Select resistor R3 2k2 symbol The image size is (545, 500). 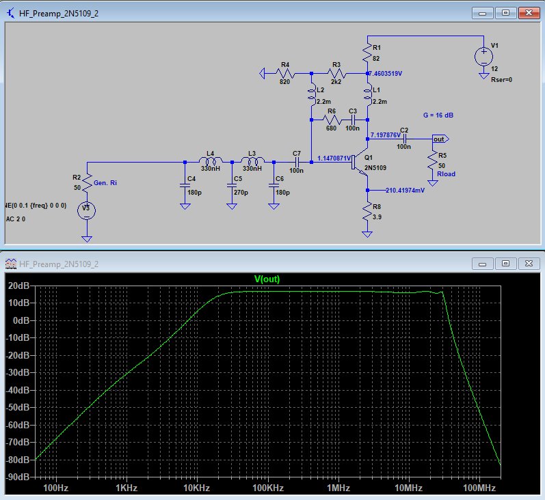coord(336,74)
